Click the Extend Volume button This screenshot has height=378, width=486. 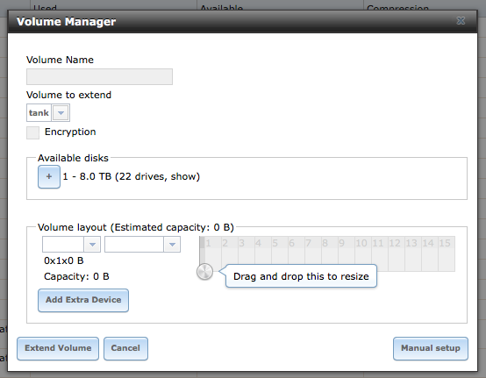pos(58,348)
